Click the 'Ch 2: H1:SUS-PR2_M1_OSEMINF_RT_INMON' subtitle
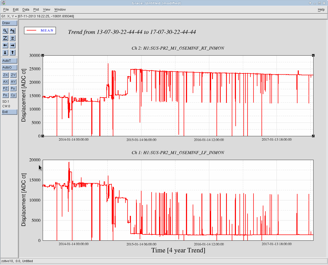This screenshot has width=328, height=265. click(178, 48)
